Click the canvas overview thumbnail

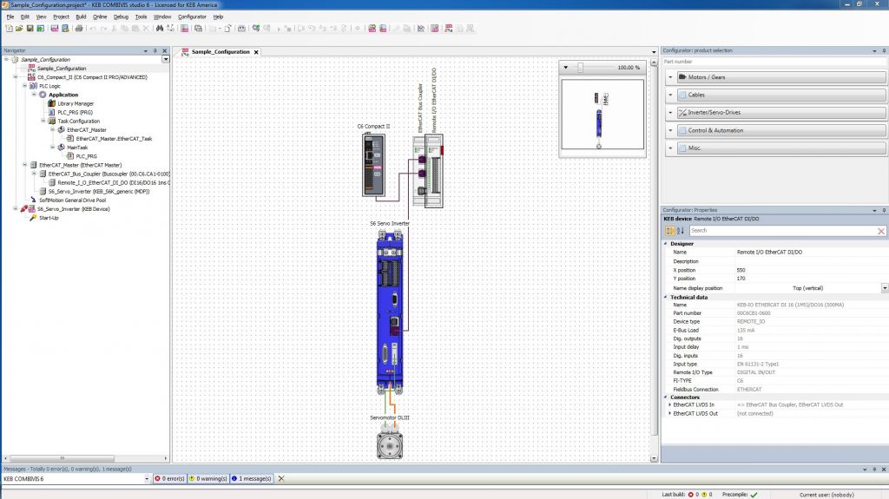point(603,115)
